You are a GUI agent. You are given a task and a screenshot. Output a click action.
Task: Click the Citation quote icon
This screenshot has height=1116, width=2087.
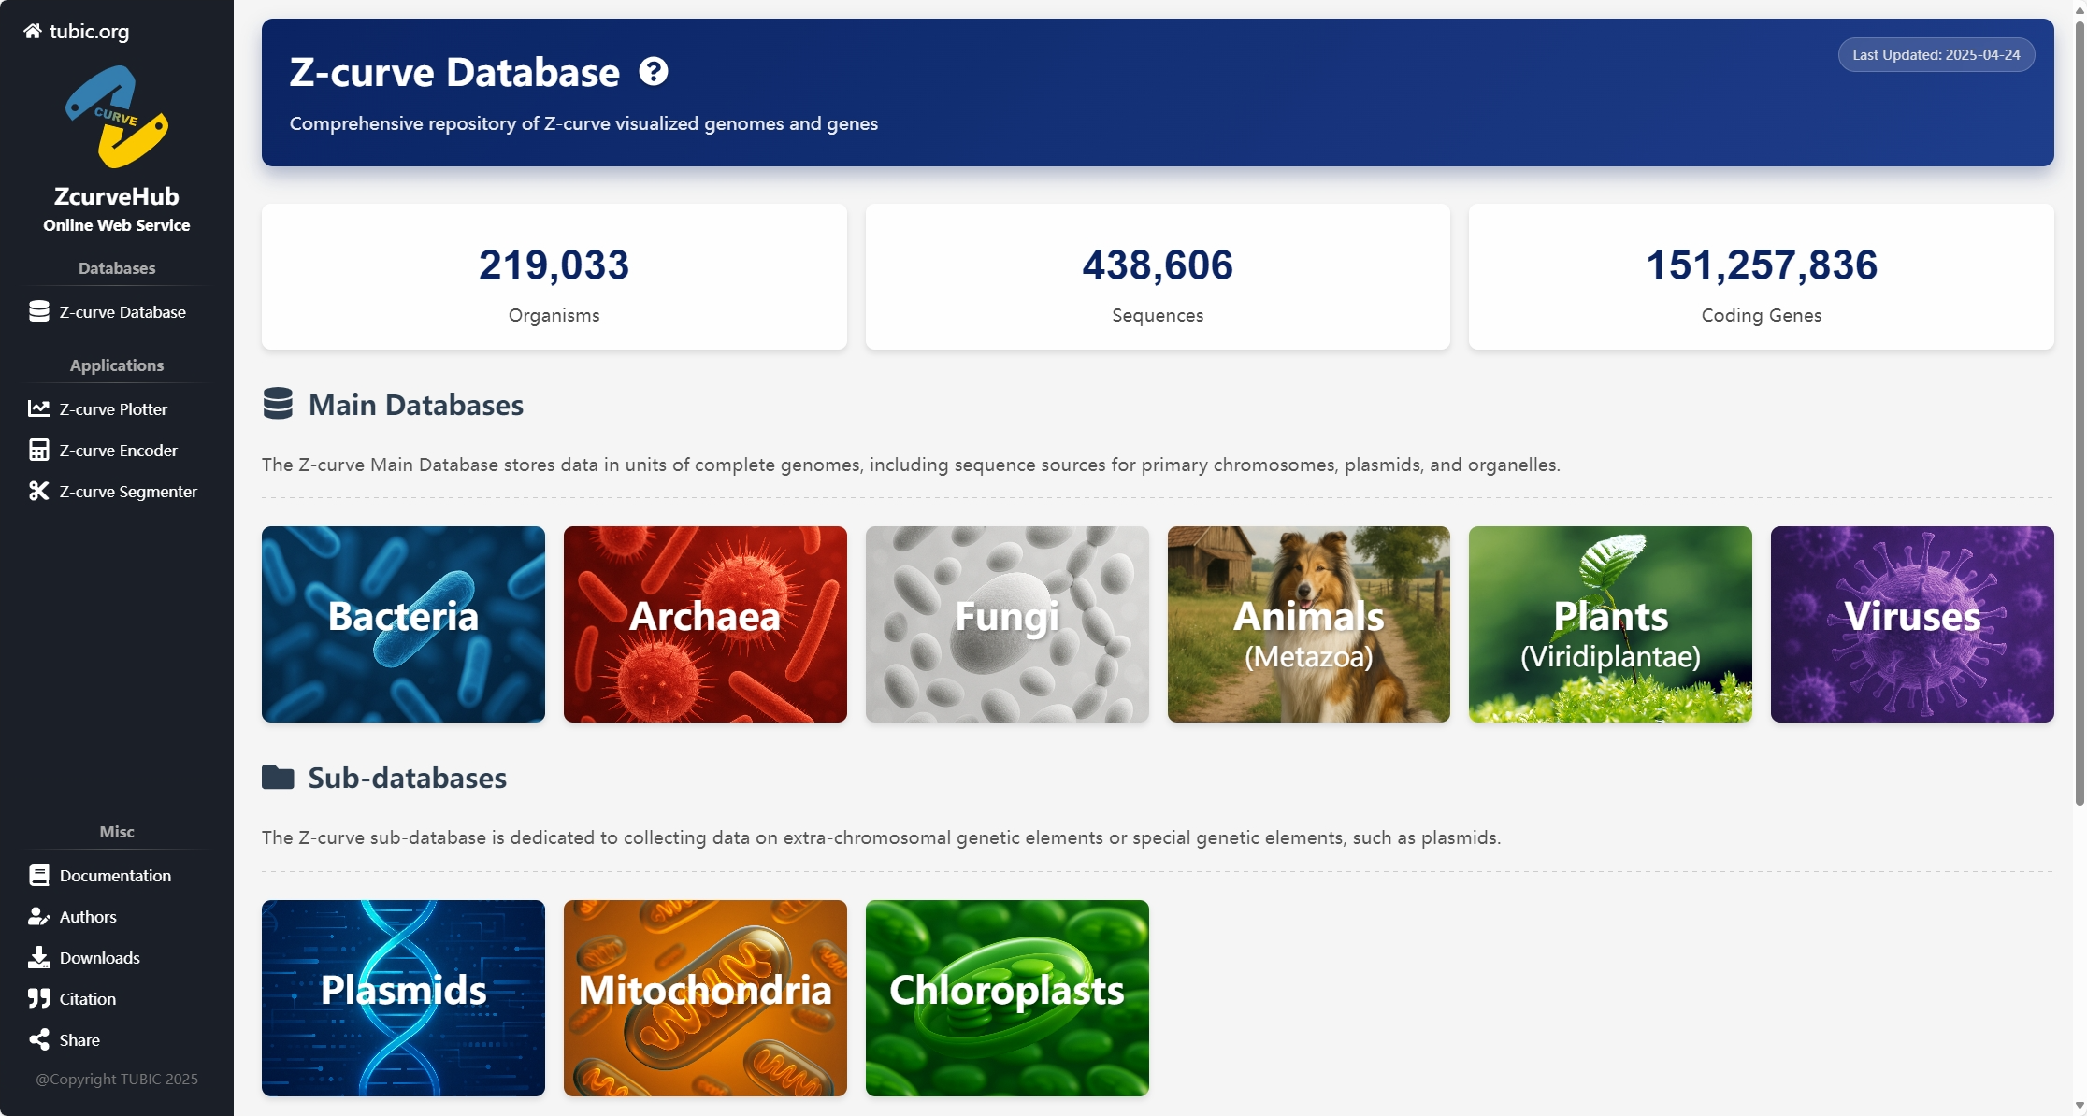[x=38, y=998]
